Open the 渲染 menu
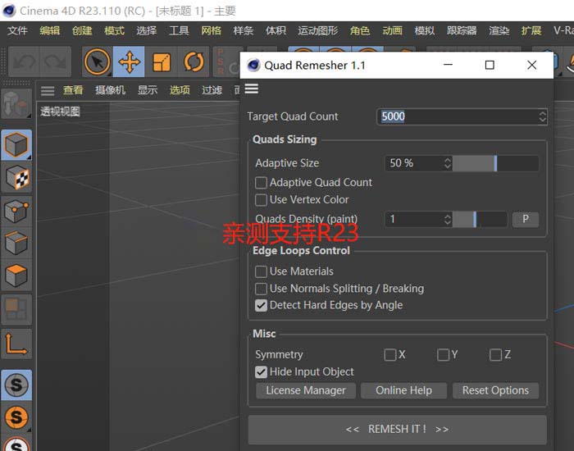Screen dimensions: 574x451 coord(499,31)
